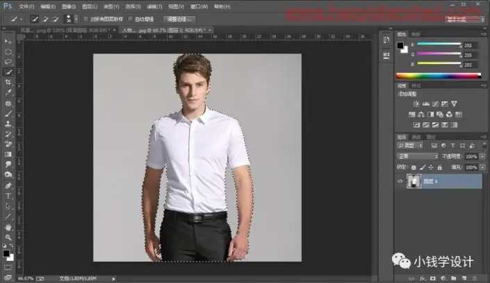The height and width of the screenshot is (283, 490).
Task: Open the Layers panel flyout menu
Action: tap(484, 137)
